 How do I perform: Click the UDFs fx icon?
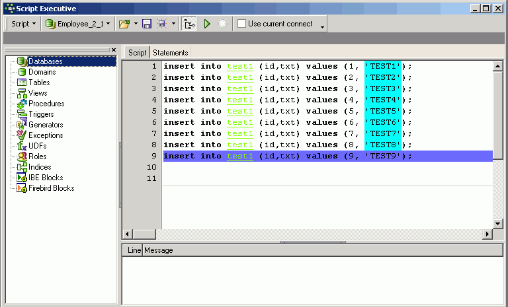[22, 145]
